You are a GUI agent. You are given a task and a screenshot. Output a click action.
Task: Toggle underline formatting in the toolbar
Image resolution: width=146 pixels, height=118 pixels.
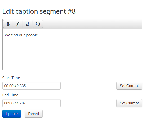coord(27,24)
